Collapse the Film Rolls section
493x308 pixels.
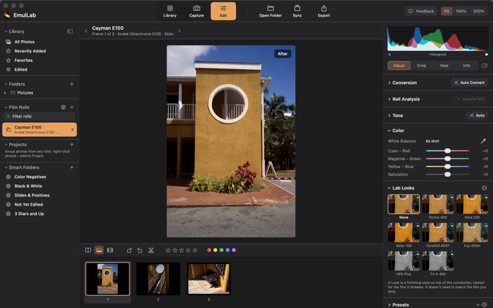pos(6,107)
